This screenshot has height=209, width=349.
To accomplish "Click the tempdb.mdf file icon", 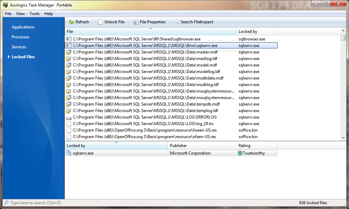I will point(69,104).
